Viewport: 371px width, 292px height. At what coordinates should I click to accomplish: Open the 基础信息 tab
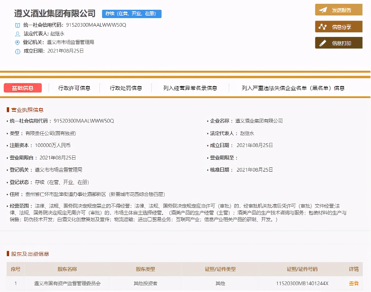click(23, 88)
